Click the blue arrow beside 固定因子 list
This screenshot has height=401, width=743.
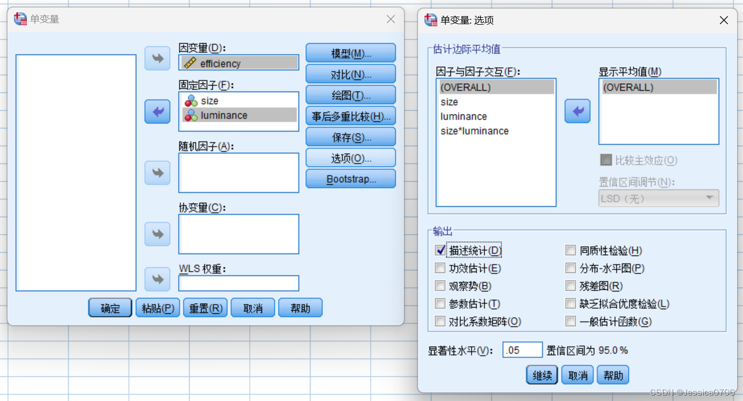pos(157,112)
